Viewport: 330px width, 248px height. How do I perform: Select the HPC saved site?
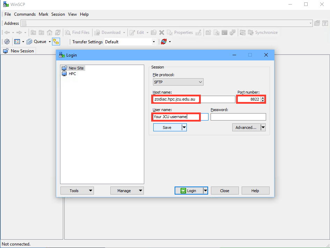[x=69, y=74]
